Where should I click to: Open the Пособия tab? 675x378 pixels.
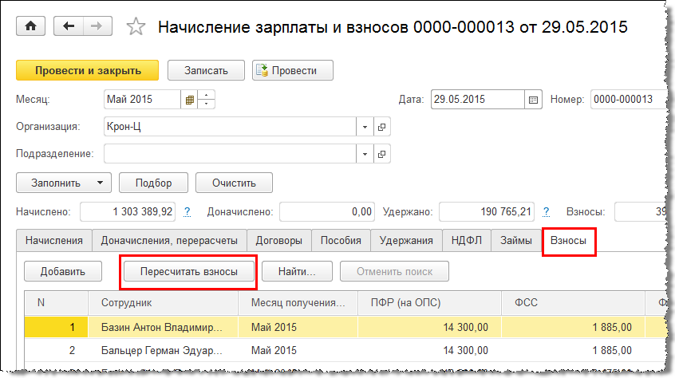(x=341, y=240)
